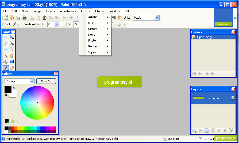Select the Paint Bucket tool
239x143 pixels.
(x=6, y=62)
